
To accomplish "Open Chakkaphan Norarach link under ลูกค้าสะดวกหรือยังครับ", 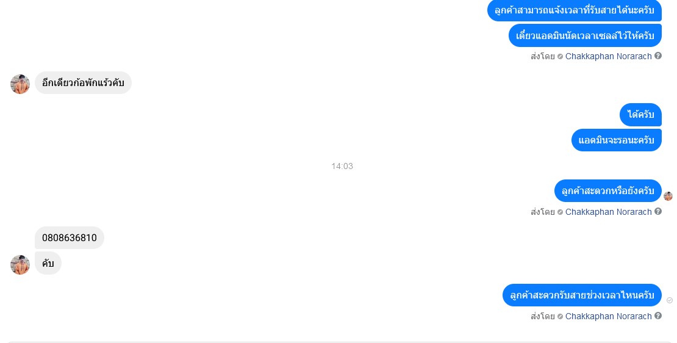I will [x=608, y=212].
